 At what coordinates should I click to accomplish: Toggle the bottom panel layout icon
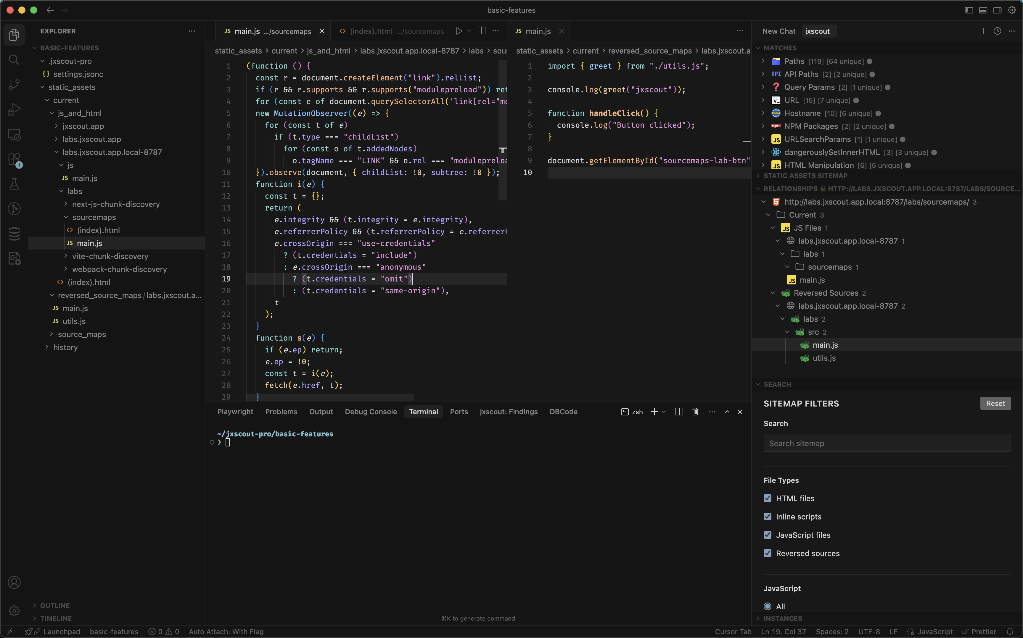tap(983, 10)
